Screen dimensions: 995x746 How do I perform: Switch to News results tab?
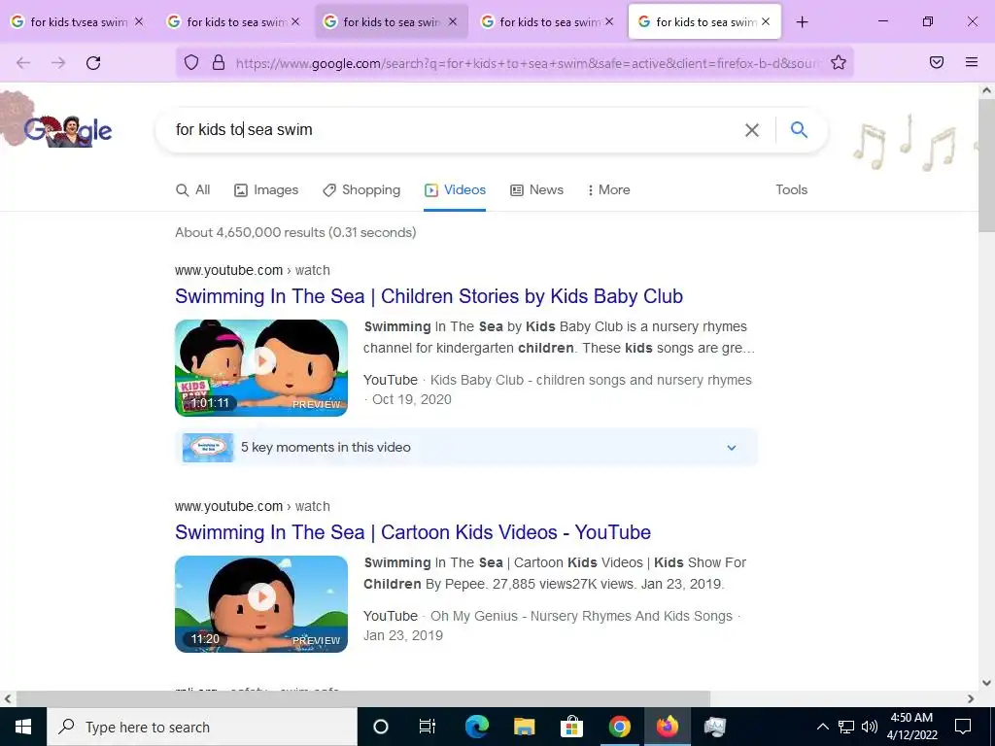tap(536, 189)
